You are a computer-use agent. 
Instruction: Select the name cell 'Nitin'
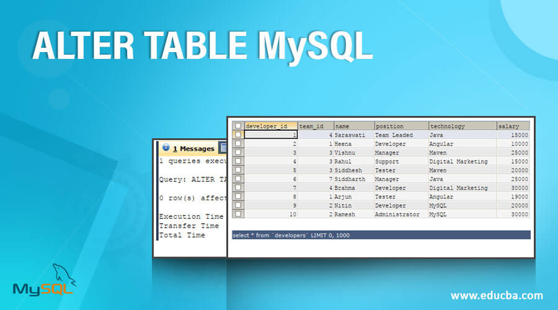(354, 205)
